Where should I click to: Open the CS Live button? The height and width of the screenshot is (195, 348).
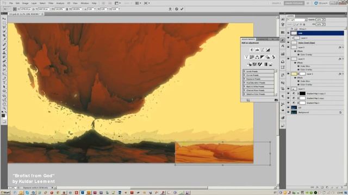pos(321,3)
